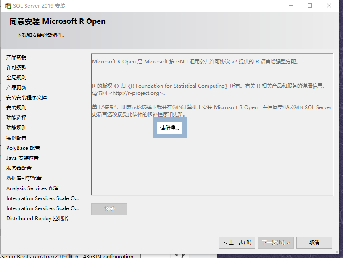
Task: Select Analysis Services 配置 step
Action: point(33,188)
